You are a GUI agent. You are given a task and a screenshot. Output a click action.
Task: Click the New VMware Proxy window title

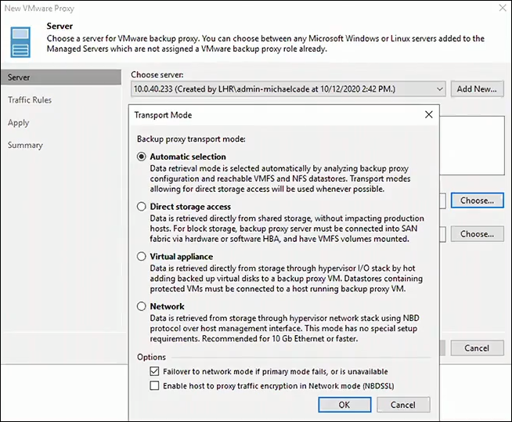tap(39, 8)
